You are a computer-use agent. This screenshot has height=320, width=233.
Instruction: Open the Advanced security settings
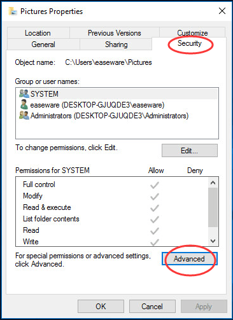(x=190, y=259)
